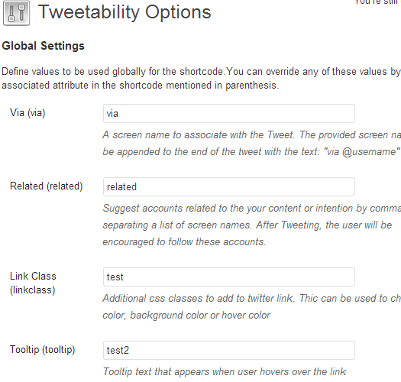Screen dimensions: 401x382
Task: Click the "Define values to be used globally" paragraph
Action: point(202,78)
